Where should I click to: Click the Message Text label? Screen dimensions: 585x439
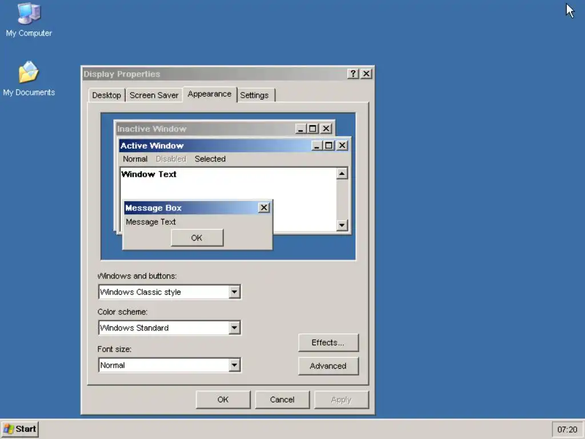(x=151, y=222)
